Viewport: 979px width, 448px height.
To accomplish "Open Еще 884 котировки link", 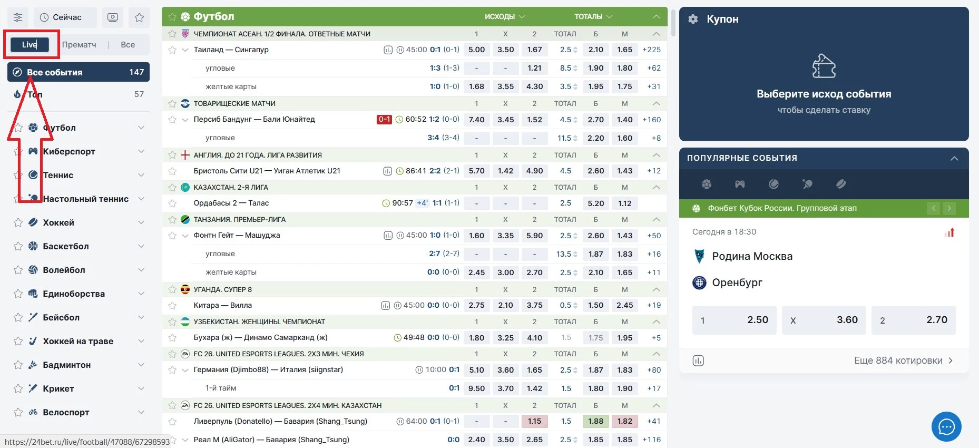I will [x=903, y=361].
